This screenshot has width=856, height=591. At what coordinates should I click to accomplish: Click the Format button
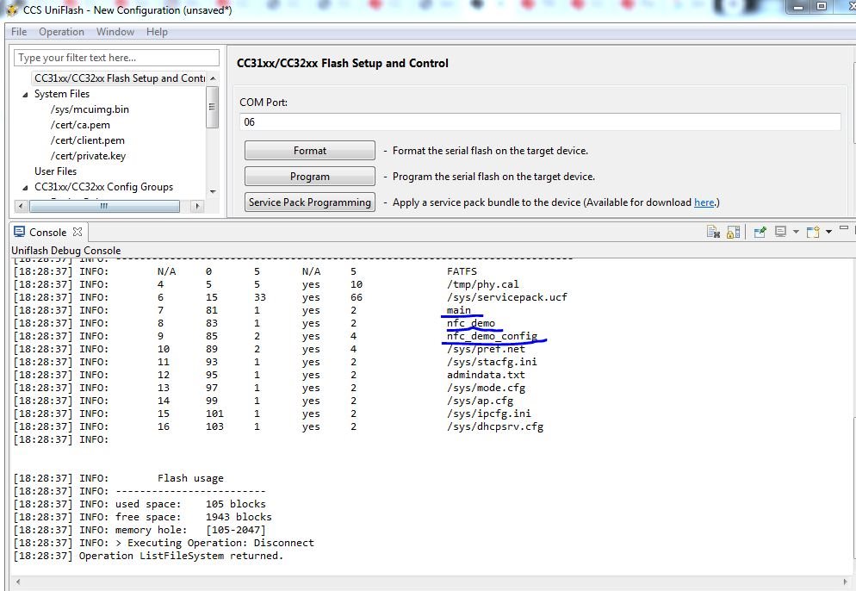point(309,150)
